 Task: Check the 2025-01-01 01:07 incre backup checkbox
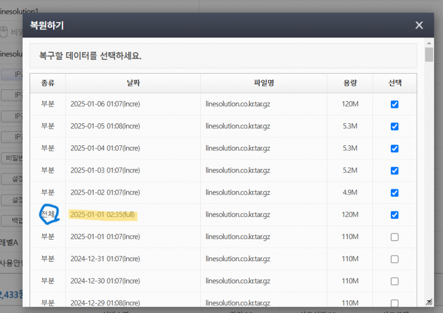click(394, 237)
